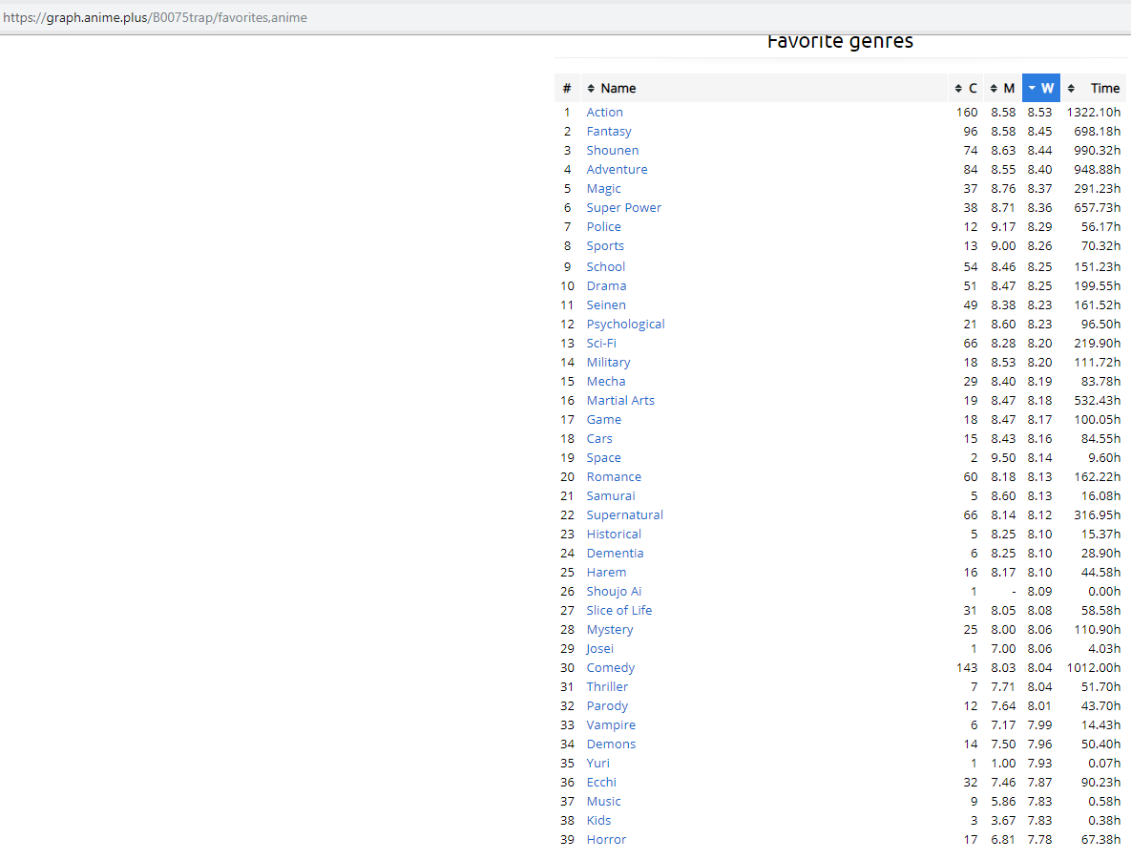Image resolution: width=1131 pixels, height=860 pixels.
Task: Select the 9.50 mean score for Space
Action: [x=1002, y=458]
